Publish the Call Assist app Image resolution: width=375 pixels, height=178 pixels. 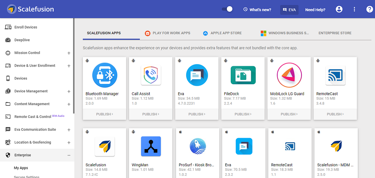click(x=151, y=114)
